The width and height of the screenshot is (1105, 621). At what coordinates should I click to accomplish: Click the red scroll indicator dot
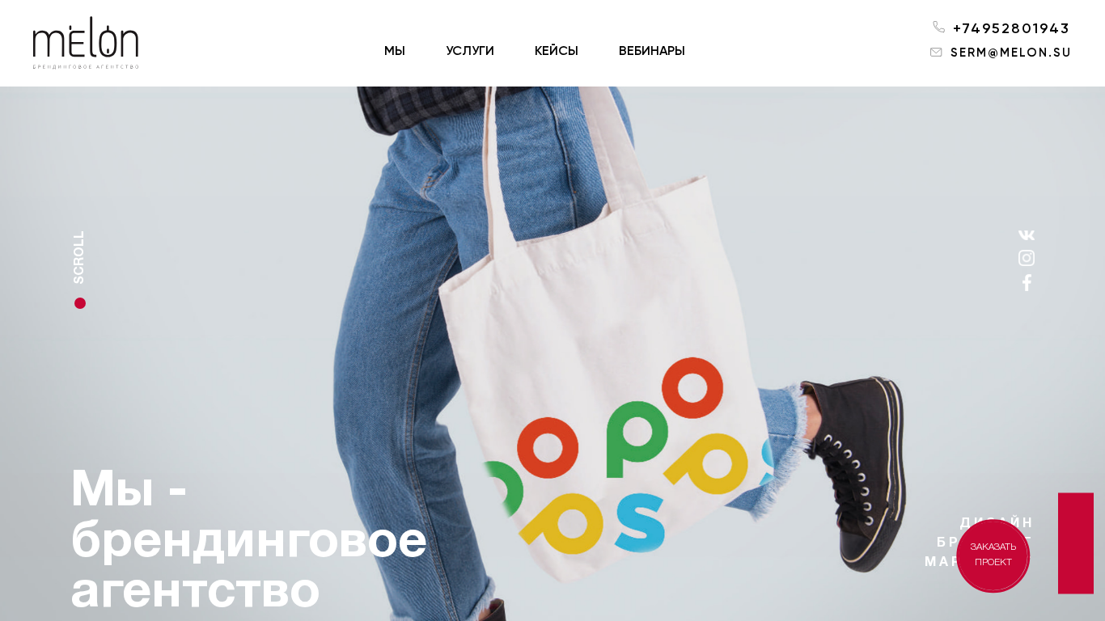80,303
